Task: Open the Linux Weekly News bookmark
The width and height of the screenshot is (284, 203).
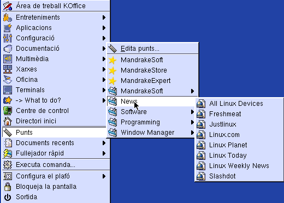Action: click(x=239, y=166)
